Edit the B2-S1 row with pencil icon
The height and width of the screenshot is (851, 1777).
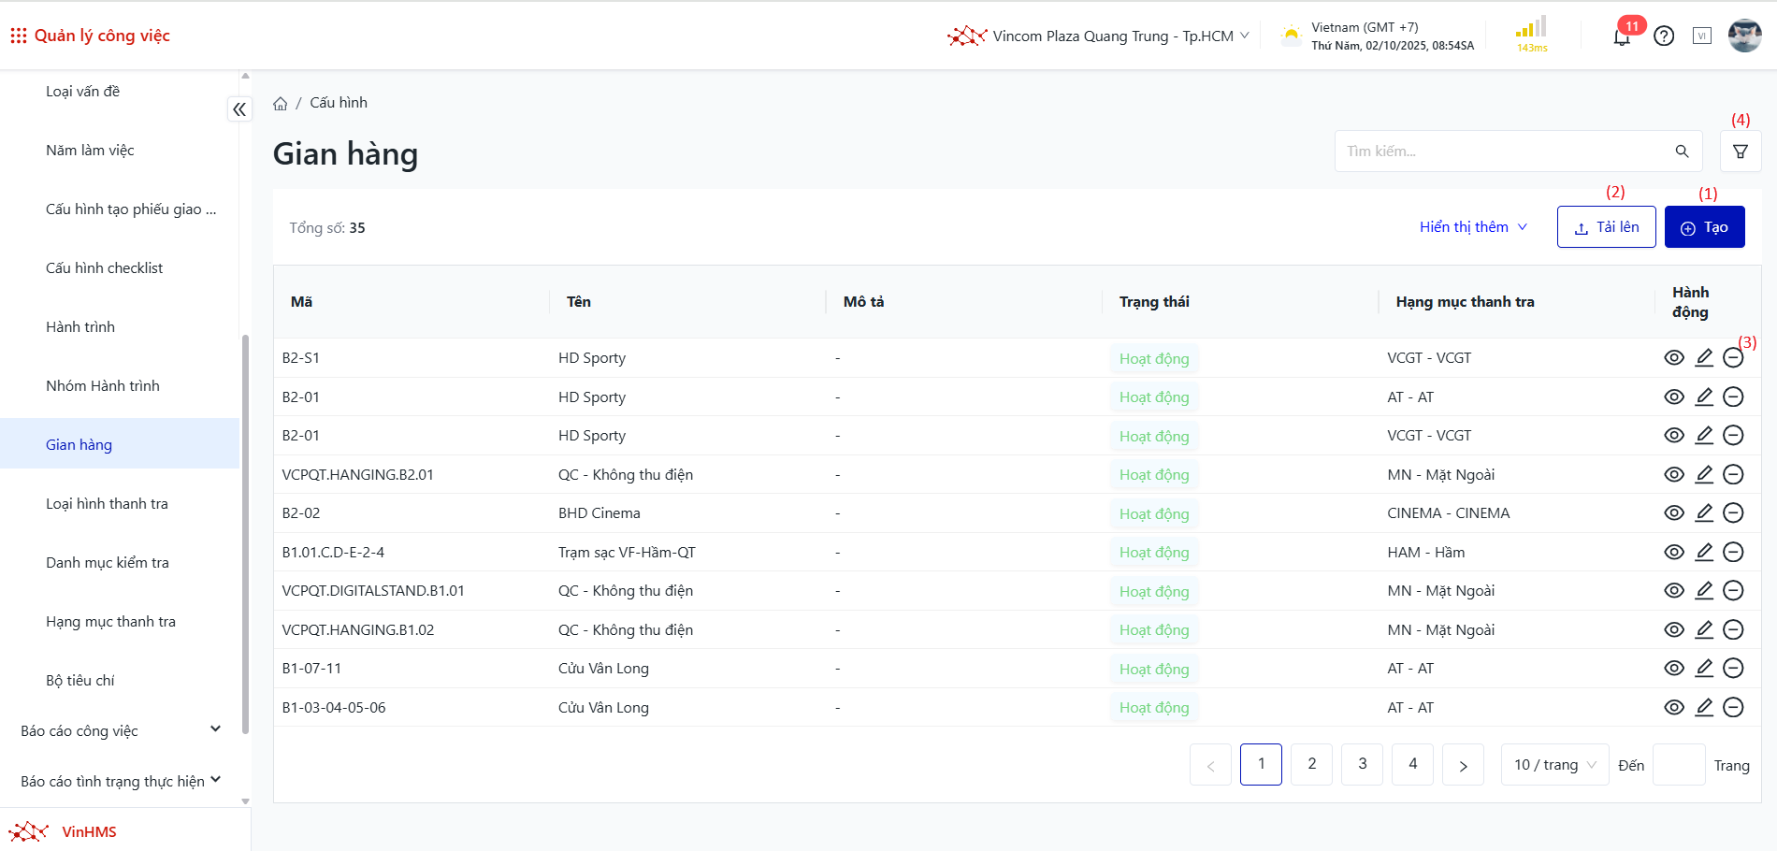pos(1704,358)
